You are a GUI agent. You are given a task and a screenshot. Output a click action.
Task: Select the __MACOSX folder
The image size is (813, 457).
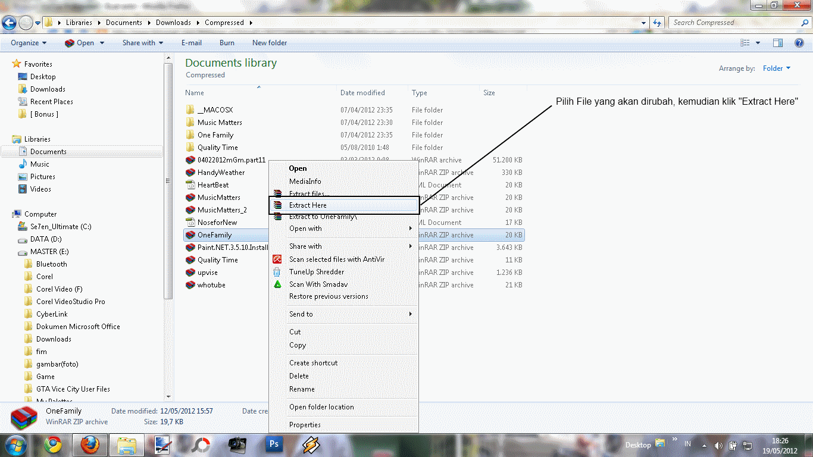click(215, 110)
